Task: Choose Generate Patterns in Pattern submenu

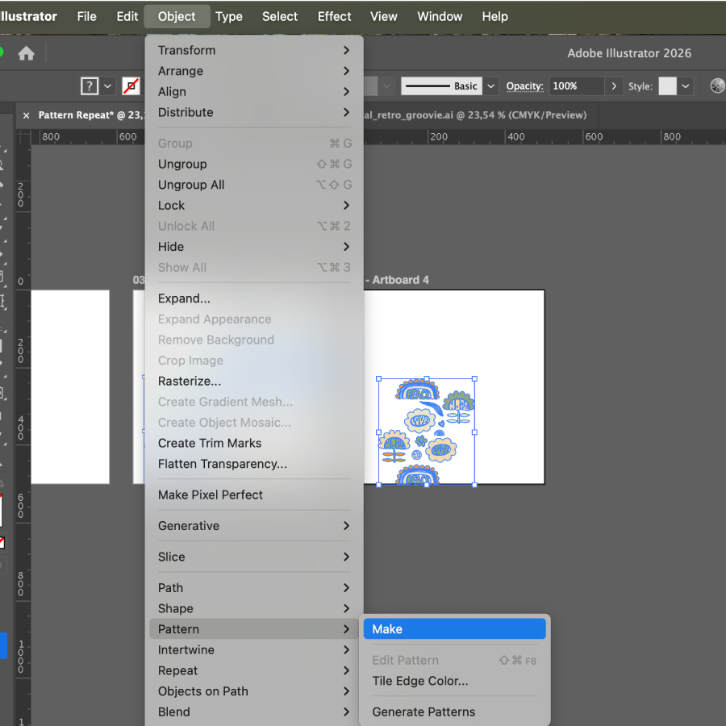Action: tap(455, 711)
